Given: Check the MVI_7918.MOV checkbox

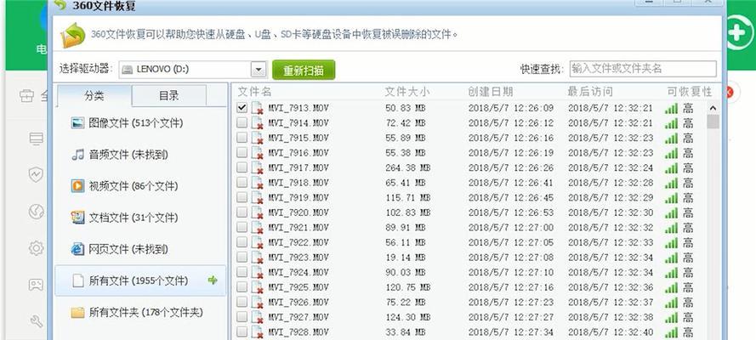Looking at the screenshot, I should click(x=242, y=183).
